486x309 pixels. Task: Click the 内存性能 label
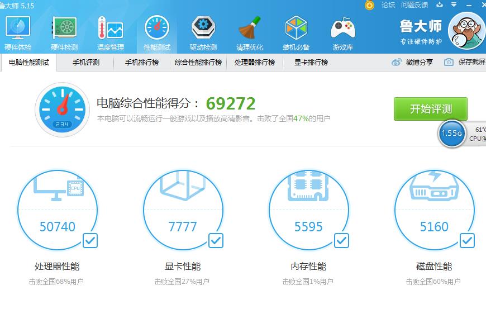coord(308,267)
